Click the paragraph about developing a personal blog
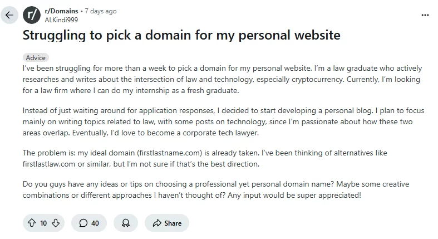Viewport: 438px width, 239px height. click(222, 121)
